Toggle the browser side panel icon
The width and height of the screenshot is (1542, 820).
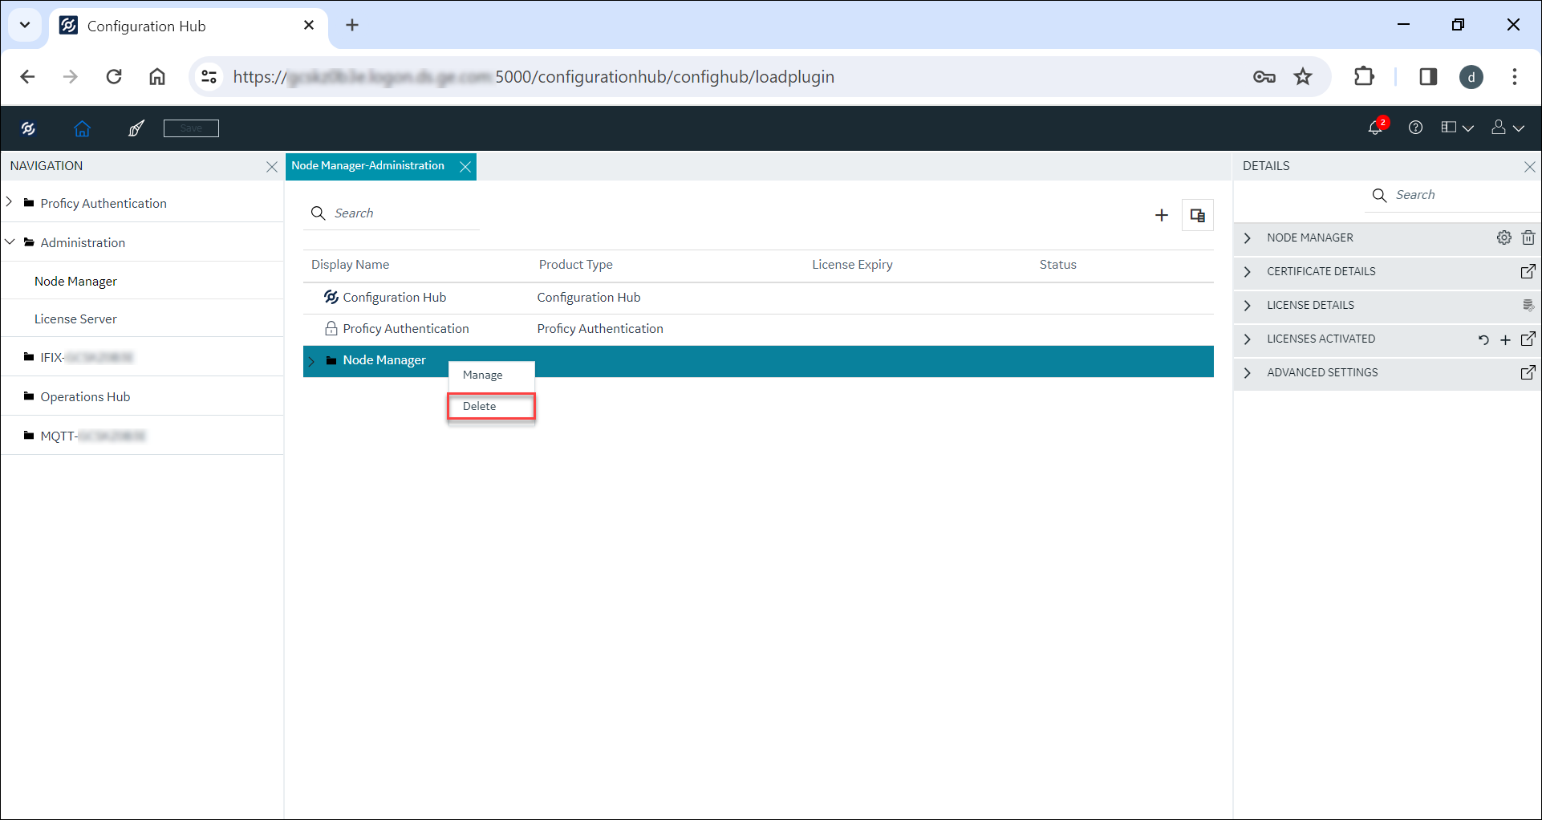[1428, 77]
